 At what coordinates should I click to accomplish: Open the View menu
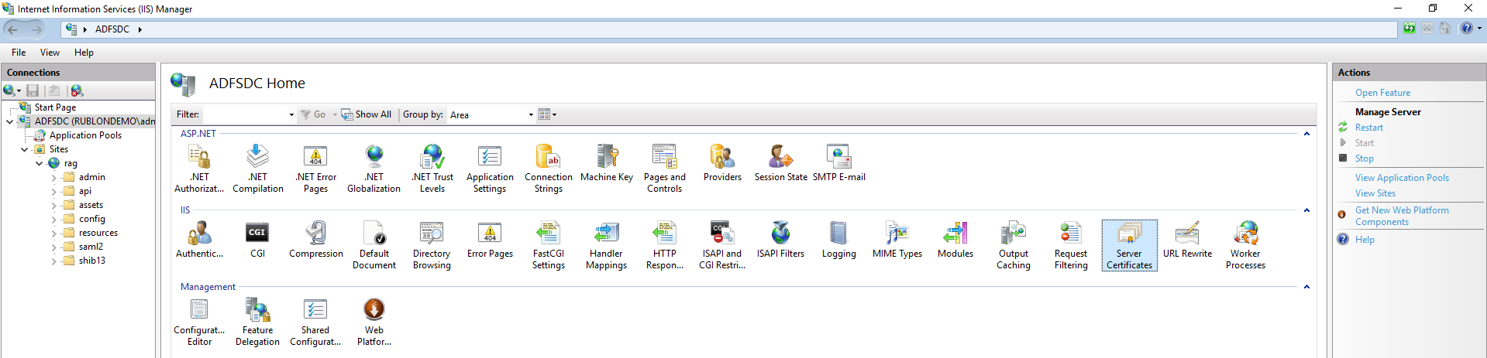tap(50, 53)
